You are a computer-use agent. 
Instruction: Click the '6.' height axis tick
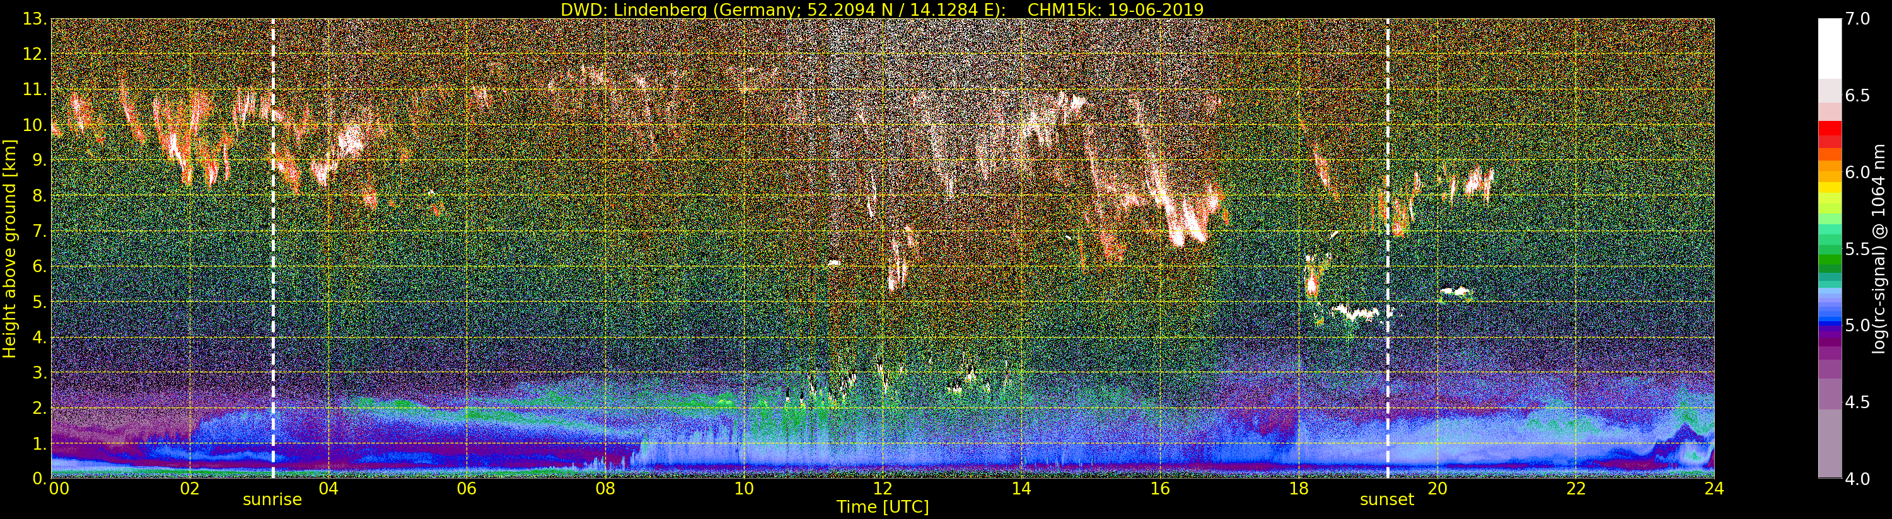pyautogui.click(x=39, y=266)
